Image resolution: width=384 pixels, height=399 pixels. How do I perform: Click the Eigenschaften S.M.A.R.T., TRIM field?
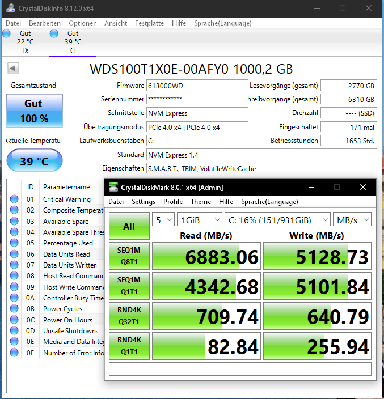261,169
